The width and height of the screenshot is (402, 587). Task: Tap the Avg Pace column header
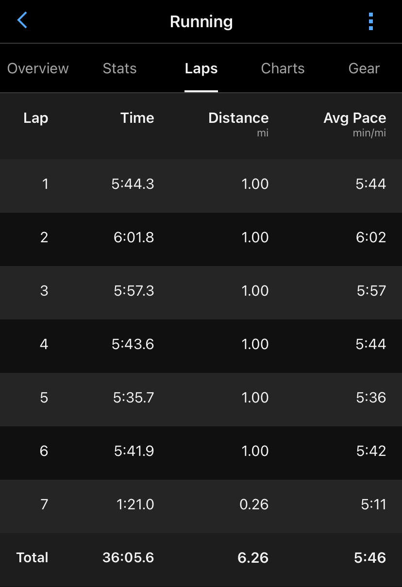click(x=354, y=118)
